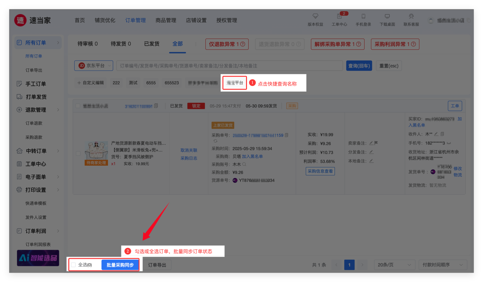Open 商品管理 in top navigation
This screenshot has height=282, width=483.
coord(166,20)
